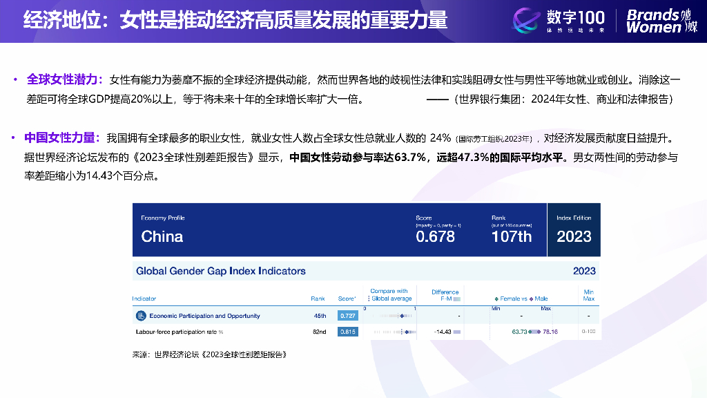707x398 pixels.
Task: Click the Female diamond in the legend header
Action: point(496,298)
